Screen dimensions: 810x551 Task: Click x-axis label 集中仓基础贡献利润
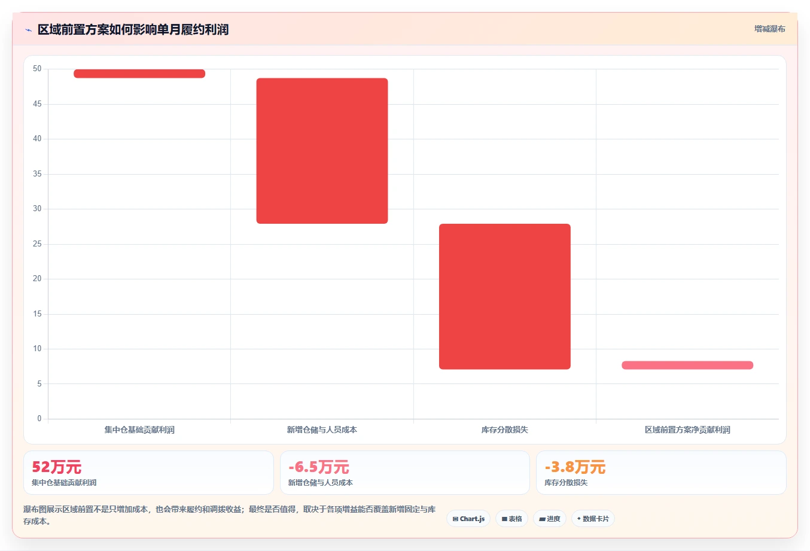139,430
